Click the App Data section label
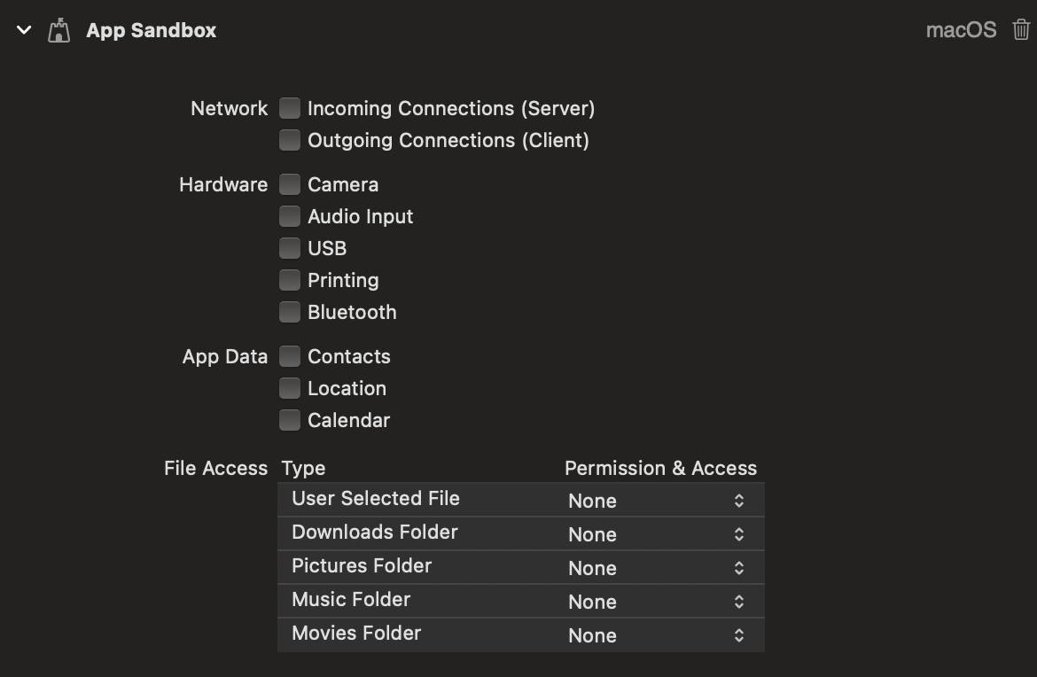 225,357
